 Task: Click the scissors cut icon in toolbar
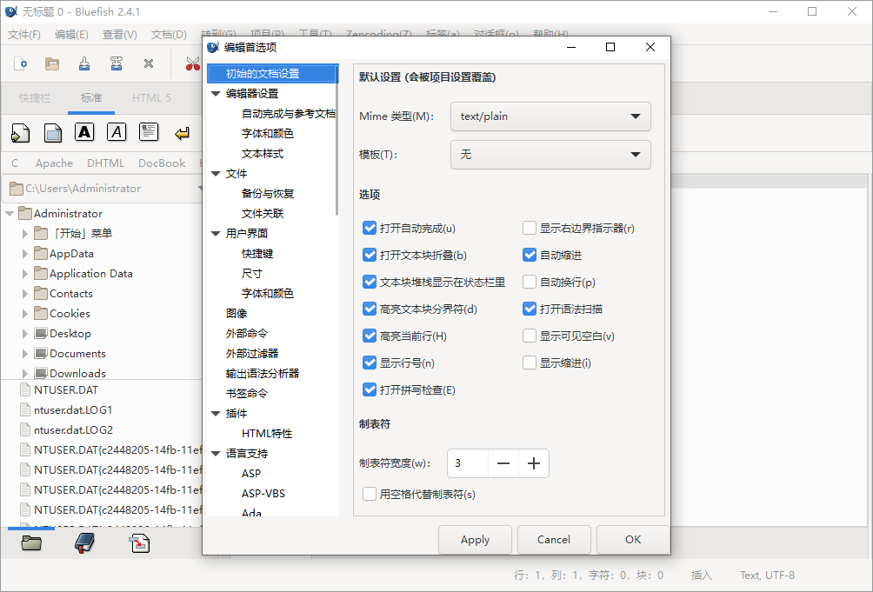click(193, 63)
